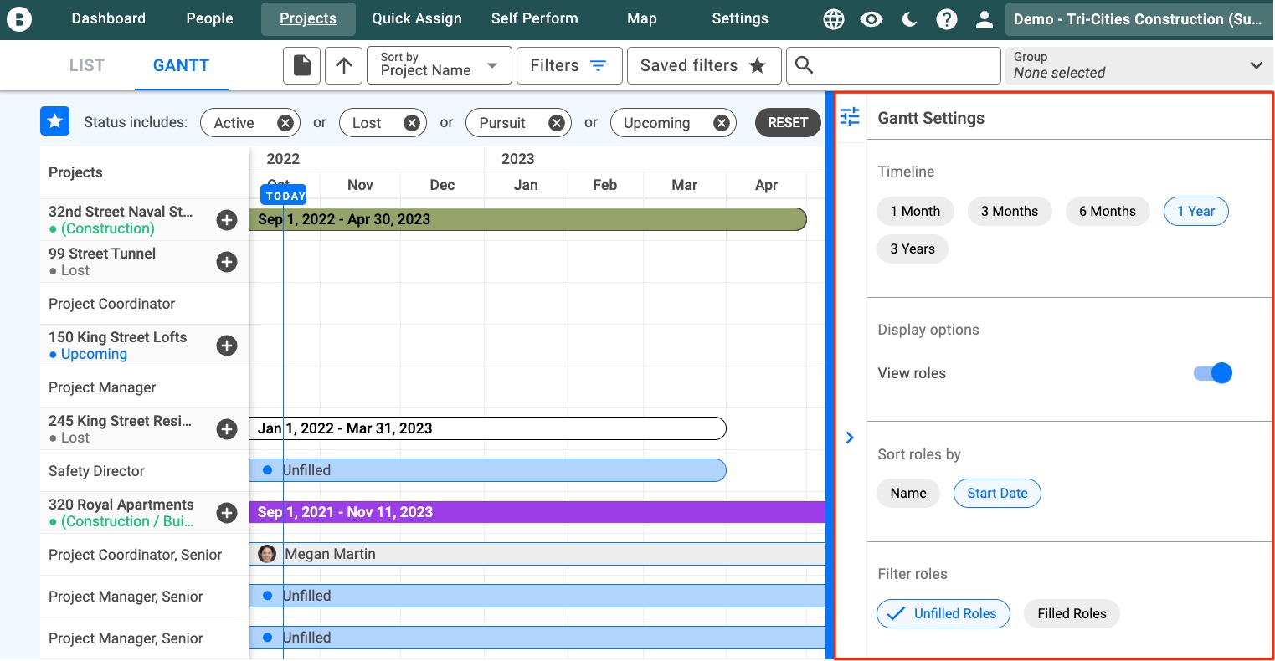The image size is (1275, 661).
Task: Select 3 Years timeline
Action: [x=913, y=249]
